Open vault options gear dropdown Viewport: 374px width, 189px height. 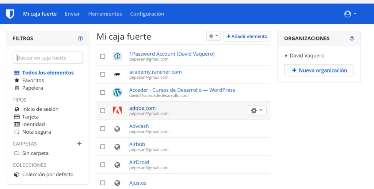pyautogui.click(x=213, y=36)
